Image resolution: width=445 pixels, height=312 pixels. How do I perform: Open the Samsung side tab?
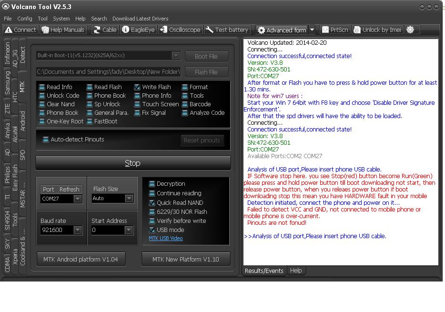point(7,83)
